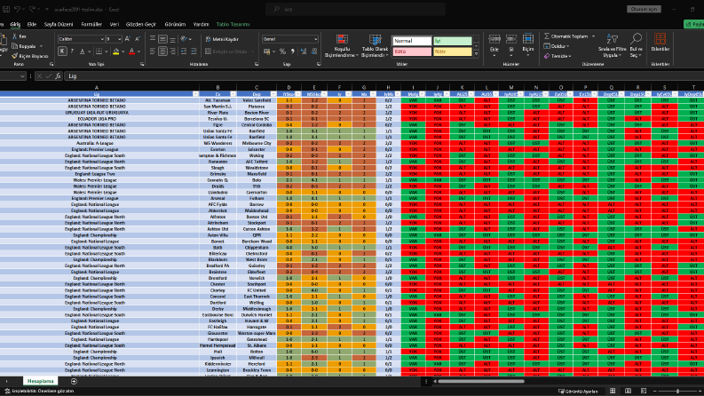Click the accounting currency format icon
The width and height of the screenshot is (704, 396).
click(267, 51)
